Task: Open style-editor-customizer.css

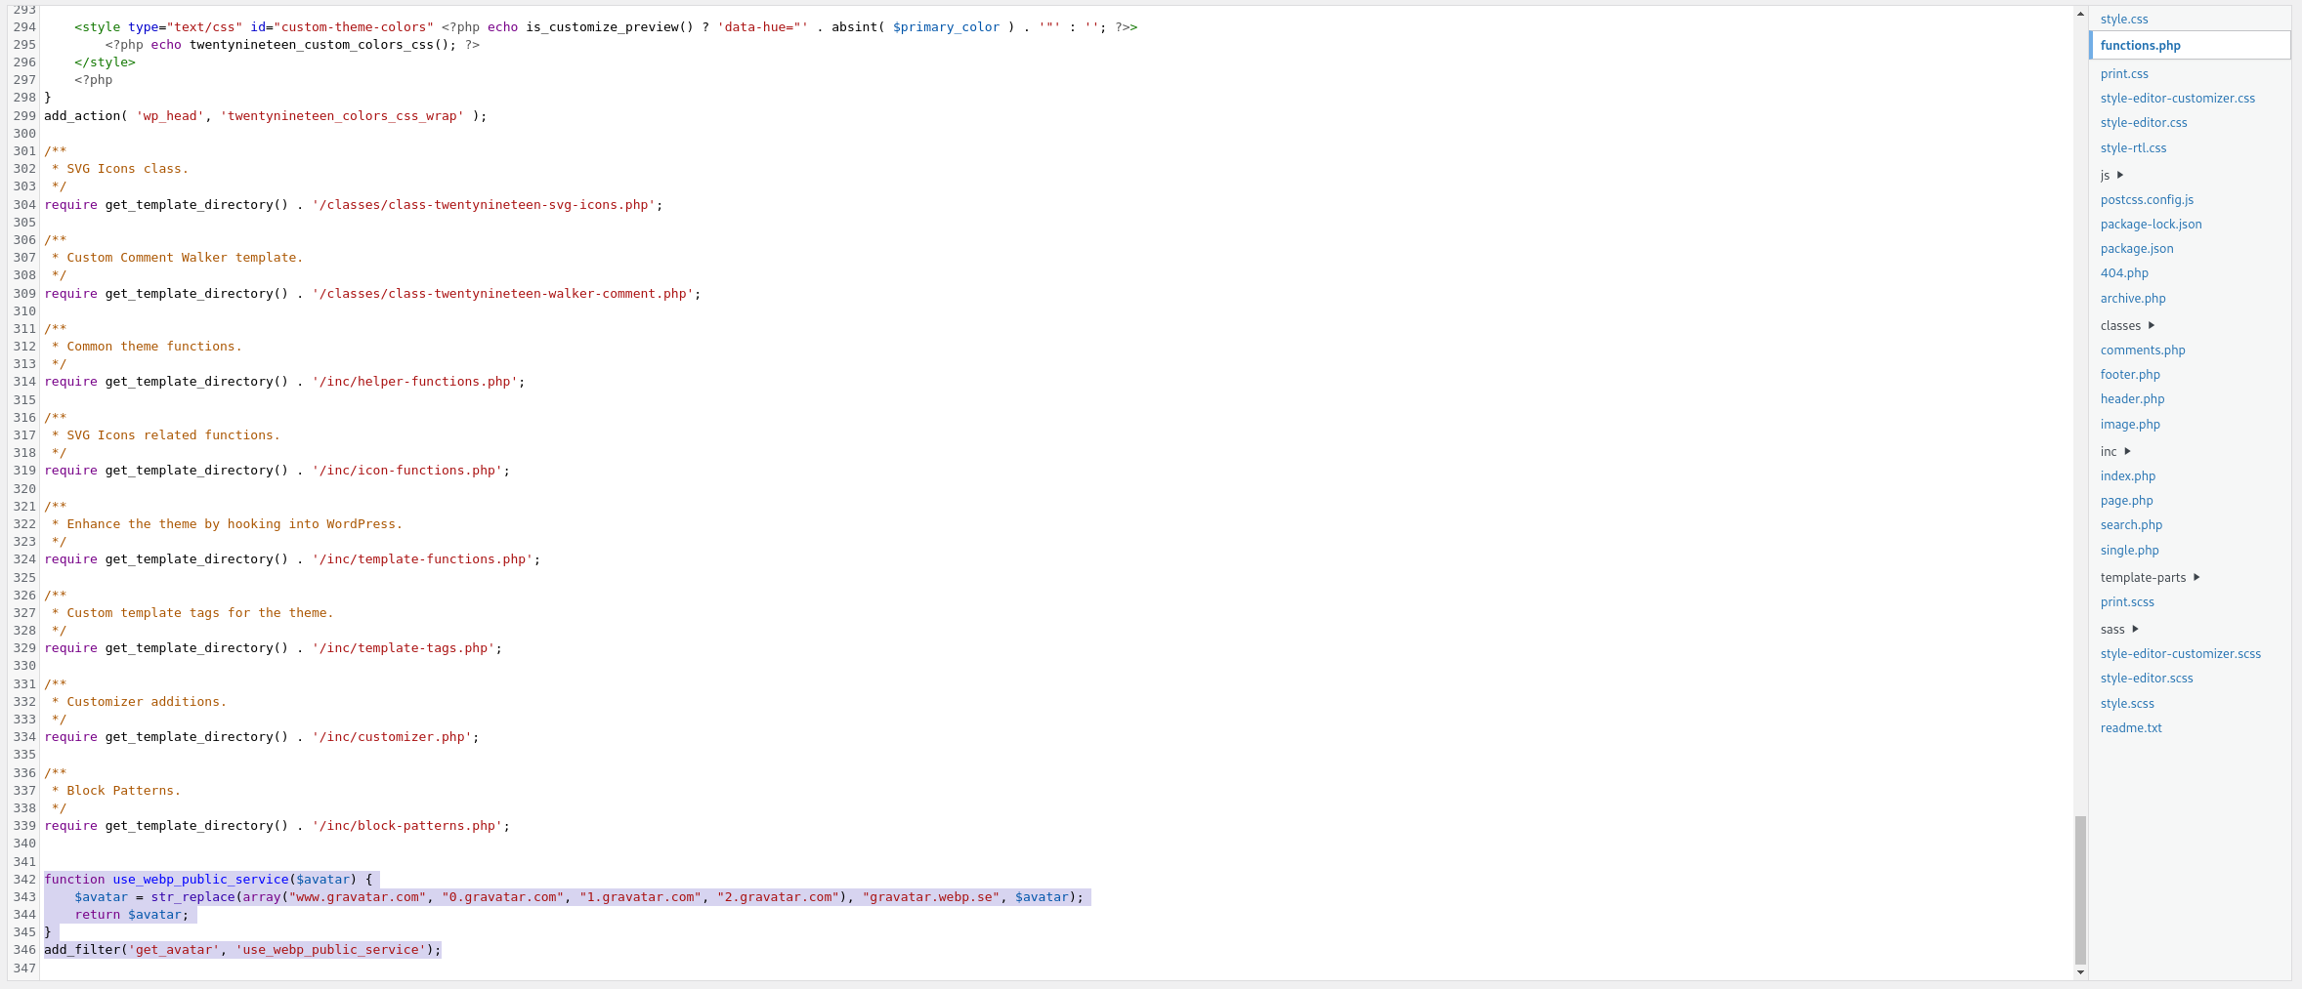Action: [x=2178, y=98]
